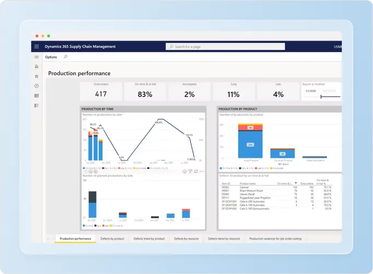
Task: Switch to Defects by resource tab
Action: click(x=186, y=238)
